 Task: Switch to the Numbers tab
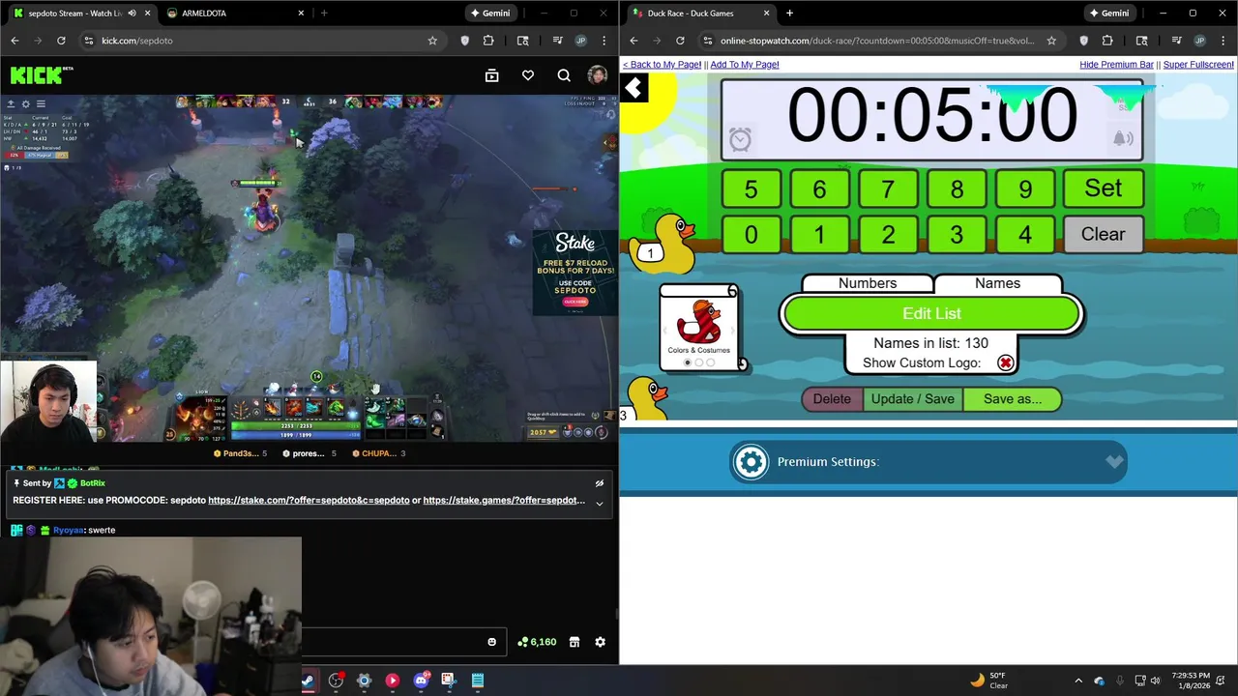(x=868, y=283)
